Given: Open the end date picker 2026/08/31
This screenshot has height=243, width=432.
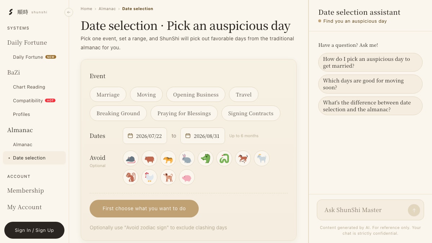Looking at the screenshot, I should tap(203, 136).
